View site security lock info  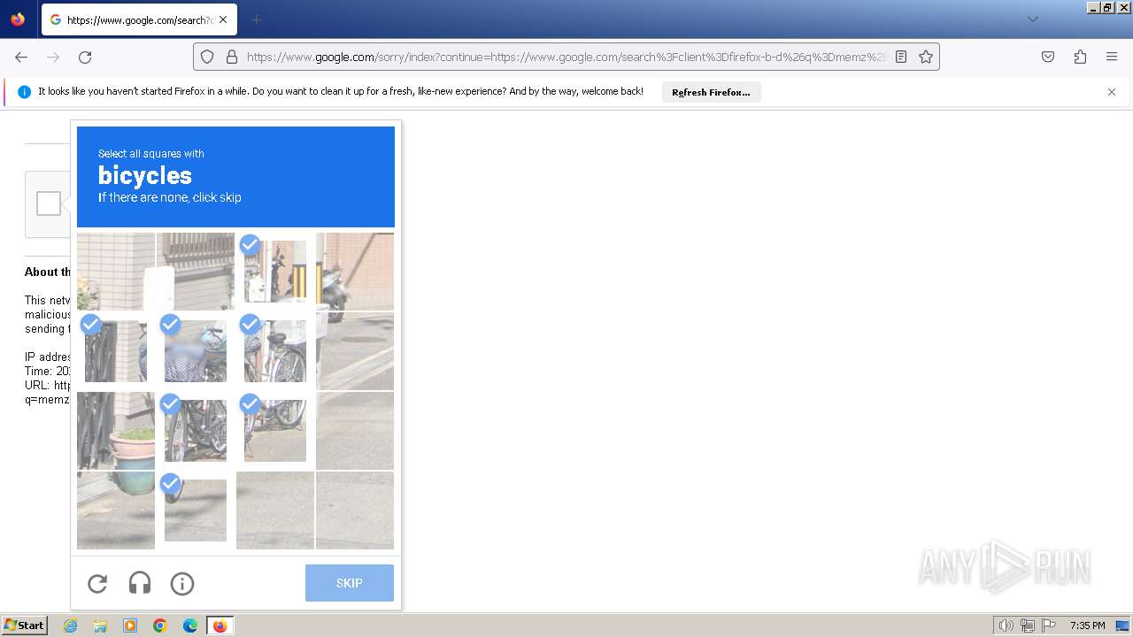(x=232, y=57)
